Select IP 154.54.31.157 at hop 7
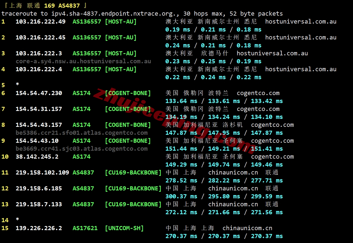 pos(39,109)
